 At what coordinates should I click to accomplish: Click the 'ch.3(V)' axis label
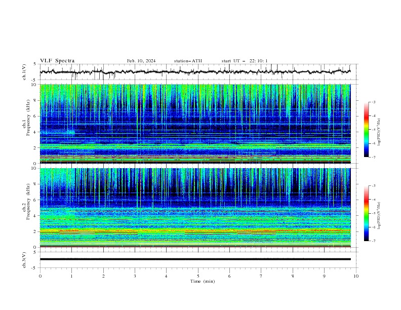tap(24, 260)
